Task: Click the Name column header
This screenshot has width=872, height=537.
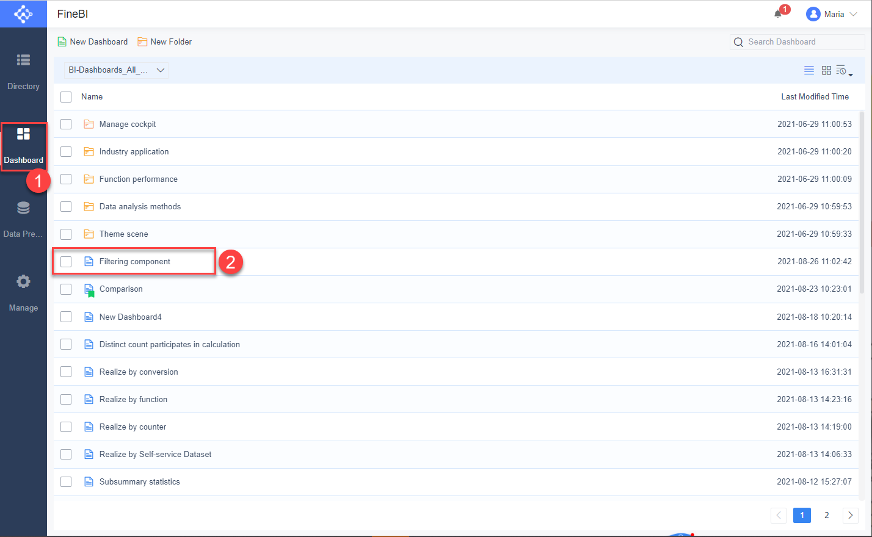Action: click(92, 96)
